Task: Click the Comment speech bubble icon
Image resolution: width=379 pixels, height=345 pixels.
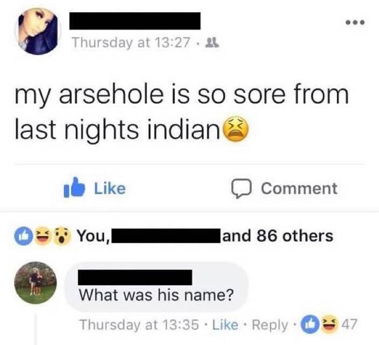Action: (240, 189)
